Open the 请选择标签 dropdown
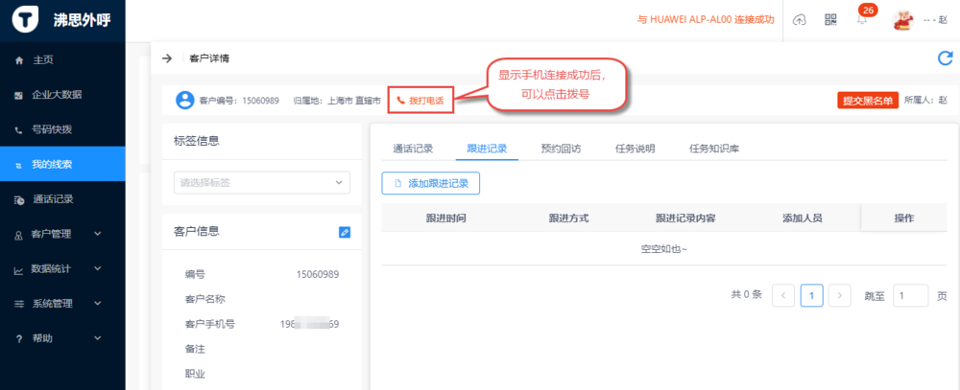Screen dimensions: 960x390 point(262,182)
